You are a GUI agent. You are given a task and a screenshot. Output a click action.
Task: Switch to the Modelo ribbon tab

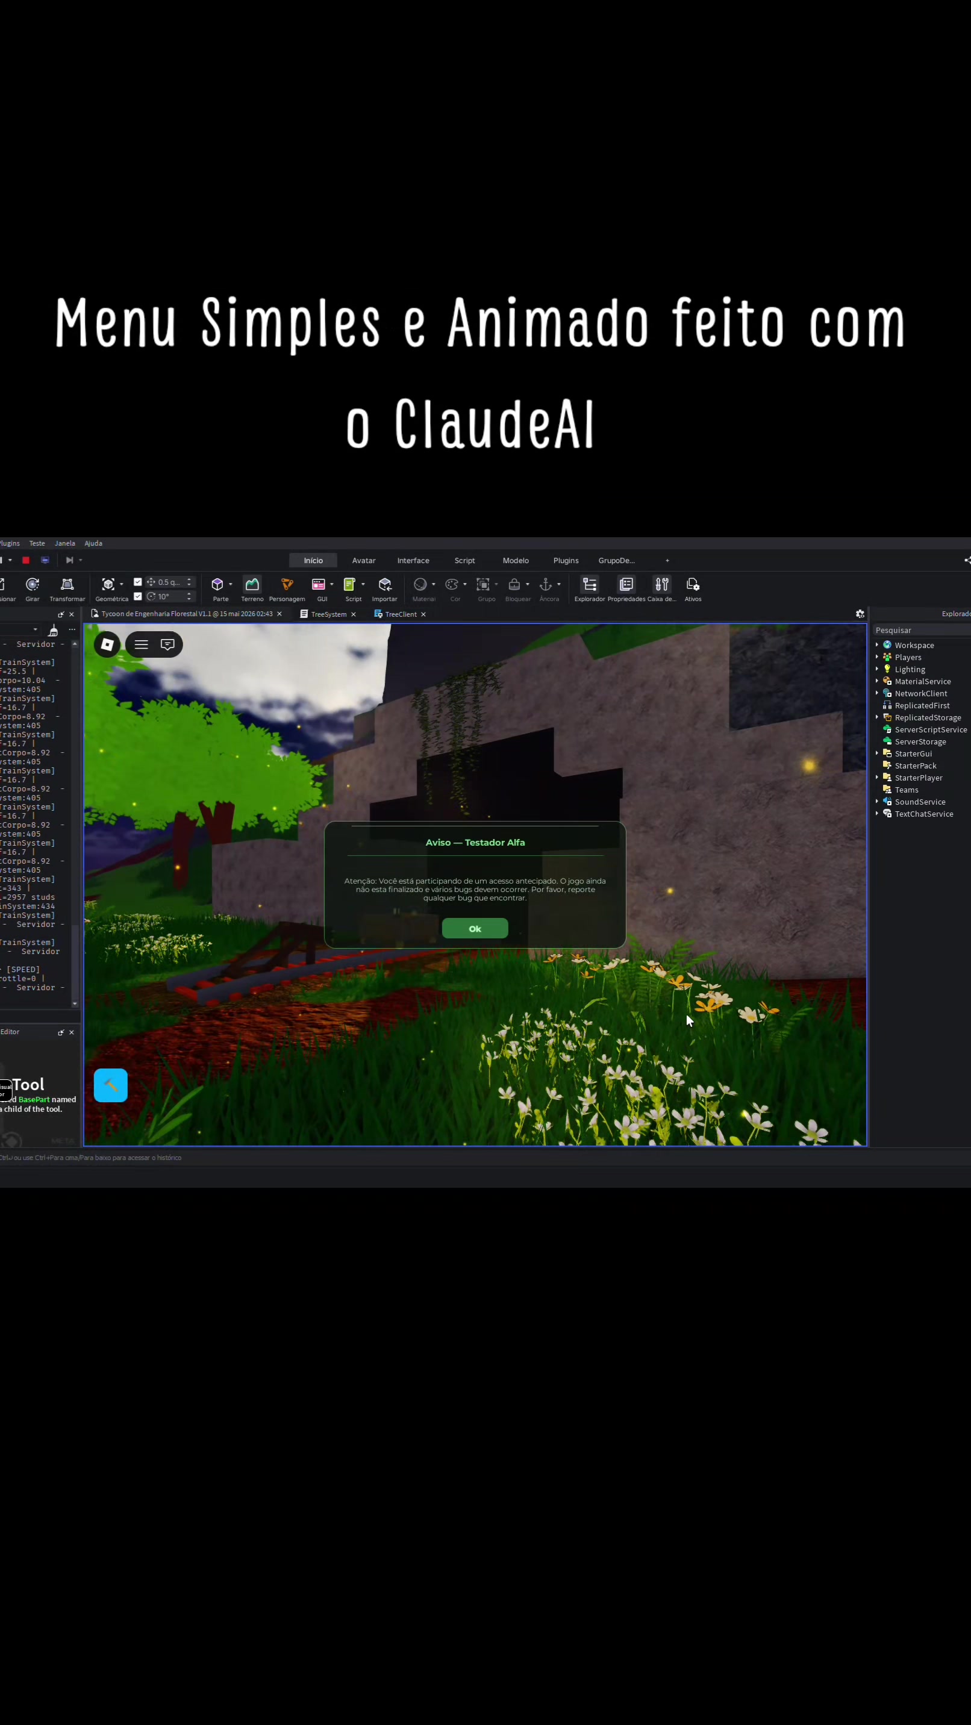pyautogui.click(x=516, y=561)
